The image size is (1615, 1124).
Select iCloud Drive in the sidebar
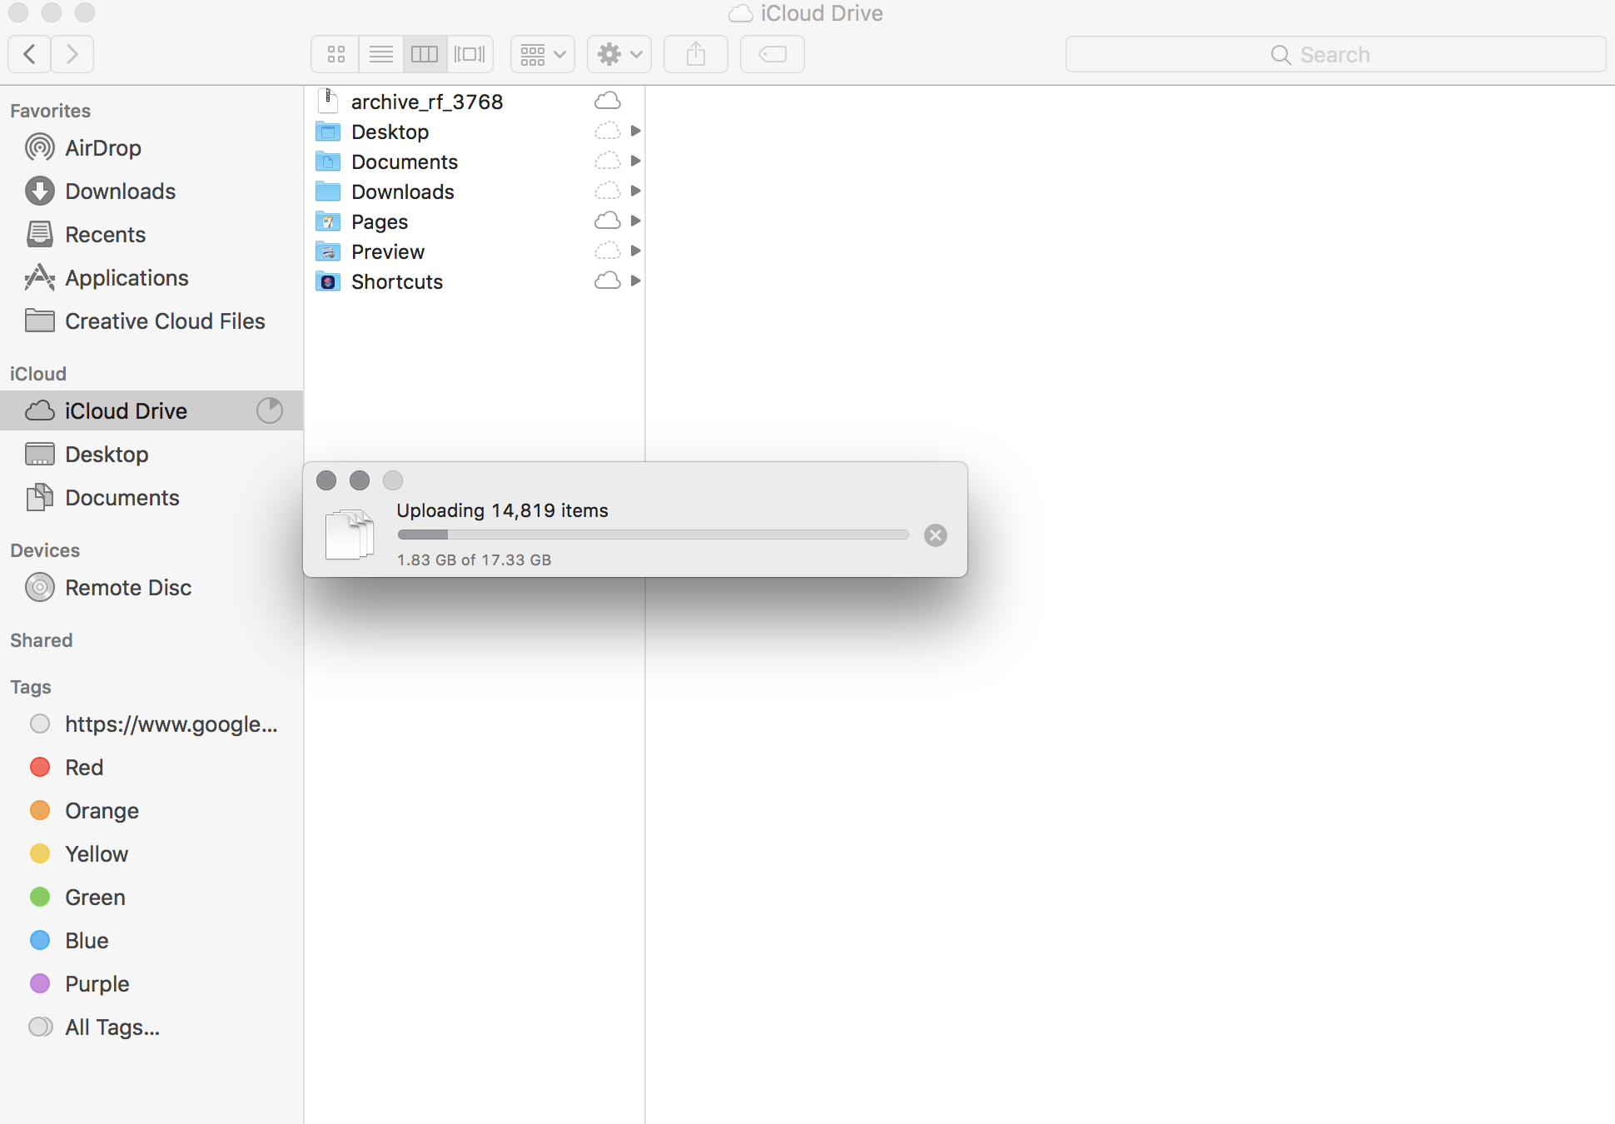(x=125, y=410)
